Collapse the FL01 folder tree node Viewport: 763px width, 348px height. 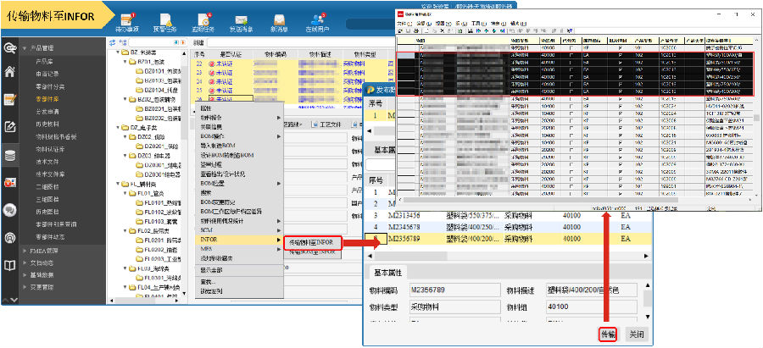coord(124,194)
